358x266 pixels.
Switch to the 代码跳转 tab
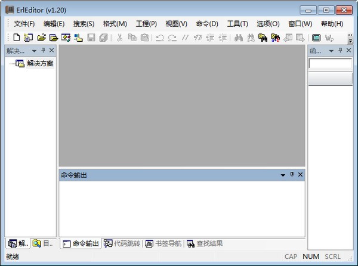click(122, 243)
